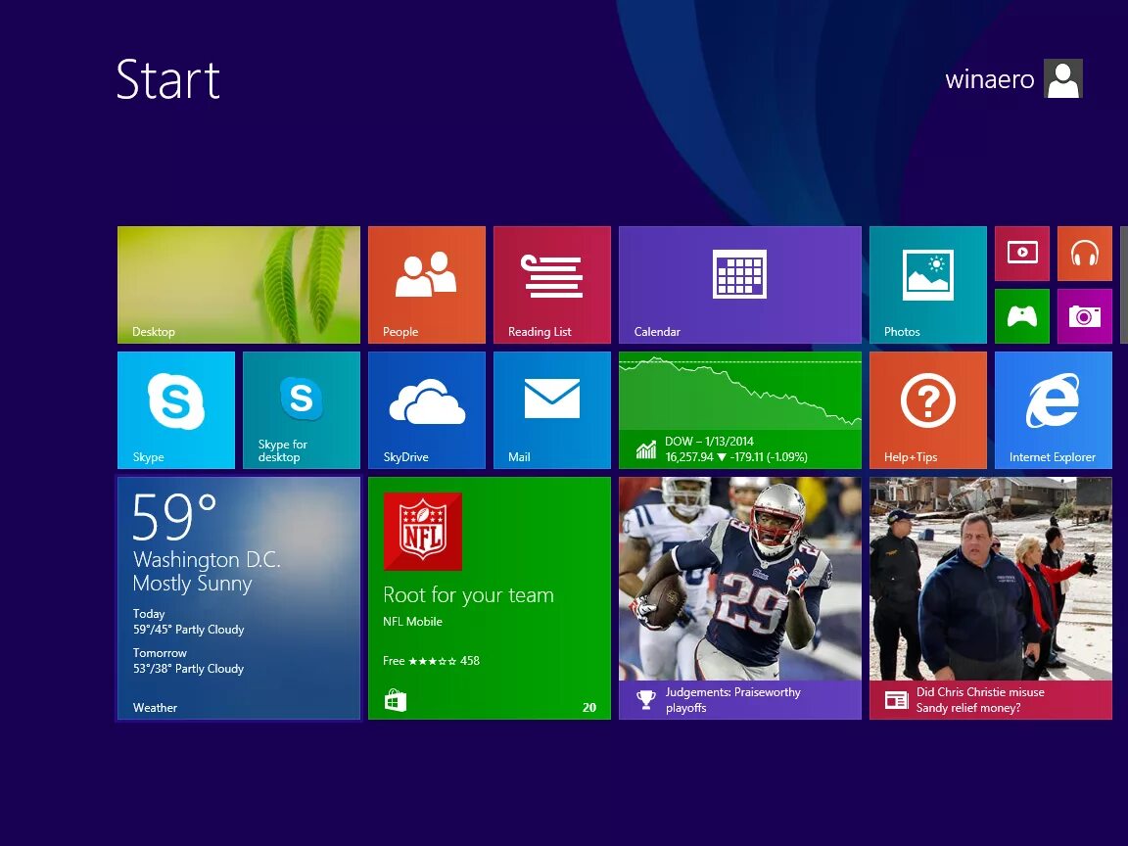Launch Internet Explorer tile

coord(1054,410)
